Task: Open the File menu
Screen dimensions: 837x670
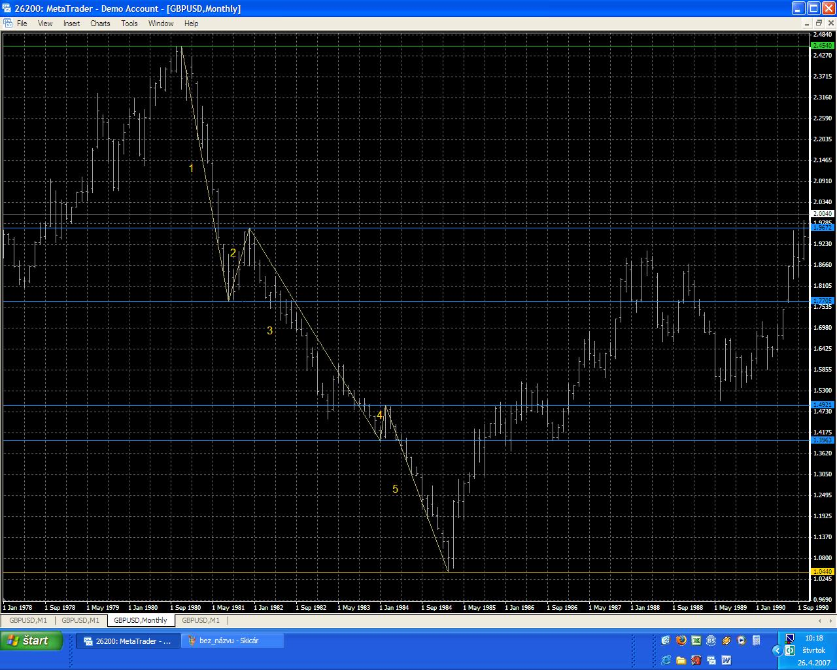Action: 22,24
